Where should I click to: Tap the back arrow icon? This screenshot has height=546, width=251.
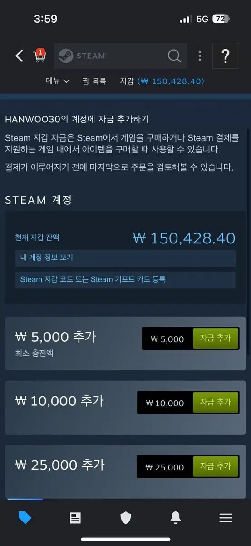tap(19, 56)
